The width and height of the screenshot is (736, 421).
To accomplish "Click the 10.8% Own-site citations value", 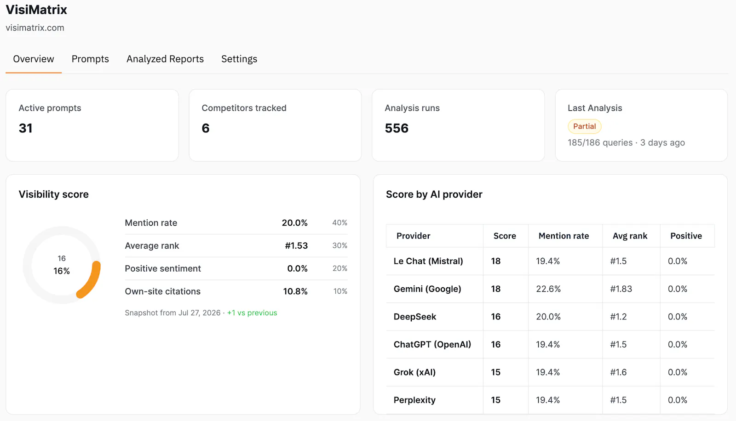I will tap(295, 291).
